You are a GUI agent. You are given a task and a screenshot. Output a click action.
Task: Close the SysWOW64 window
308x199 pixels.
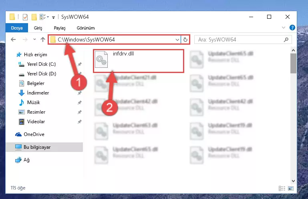(288, 17)
